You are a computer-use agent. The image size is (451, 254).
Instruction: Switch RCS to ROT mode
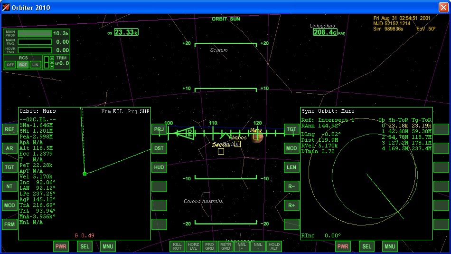point(23,65)
